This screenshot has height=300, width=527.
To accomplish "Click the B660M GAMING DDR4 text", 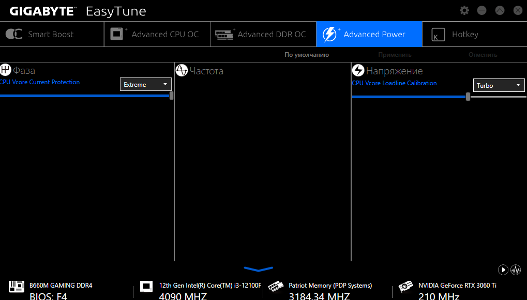I will pos(61,285).
